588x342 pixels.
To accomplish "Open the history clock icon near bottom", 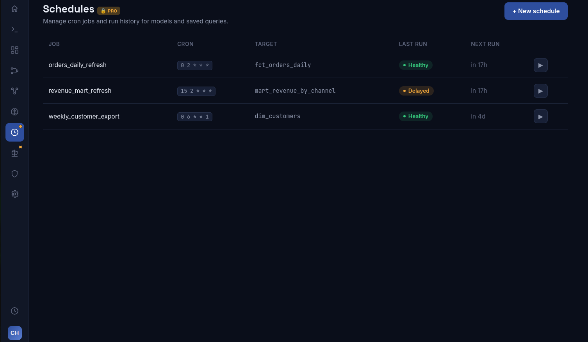I will pyautogui.click(x=14, y=311).
